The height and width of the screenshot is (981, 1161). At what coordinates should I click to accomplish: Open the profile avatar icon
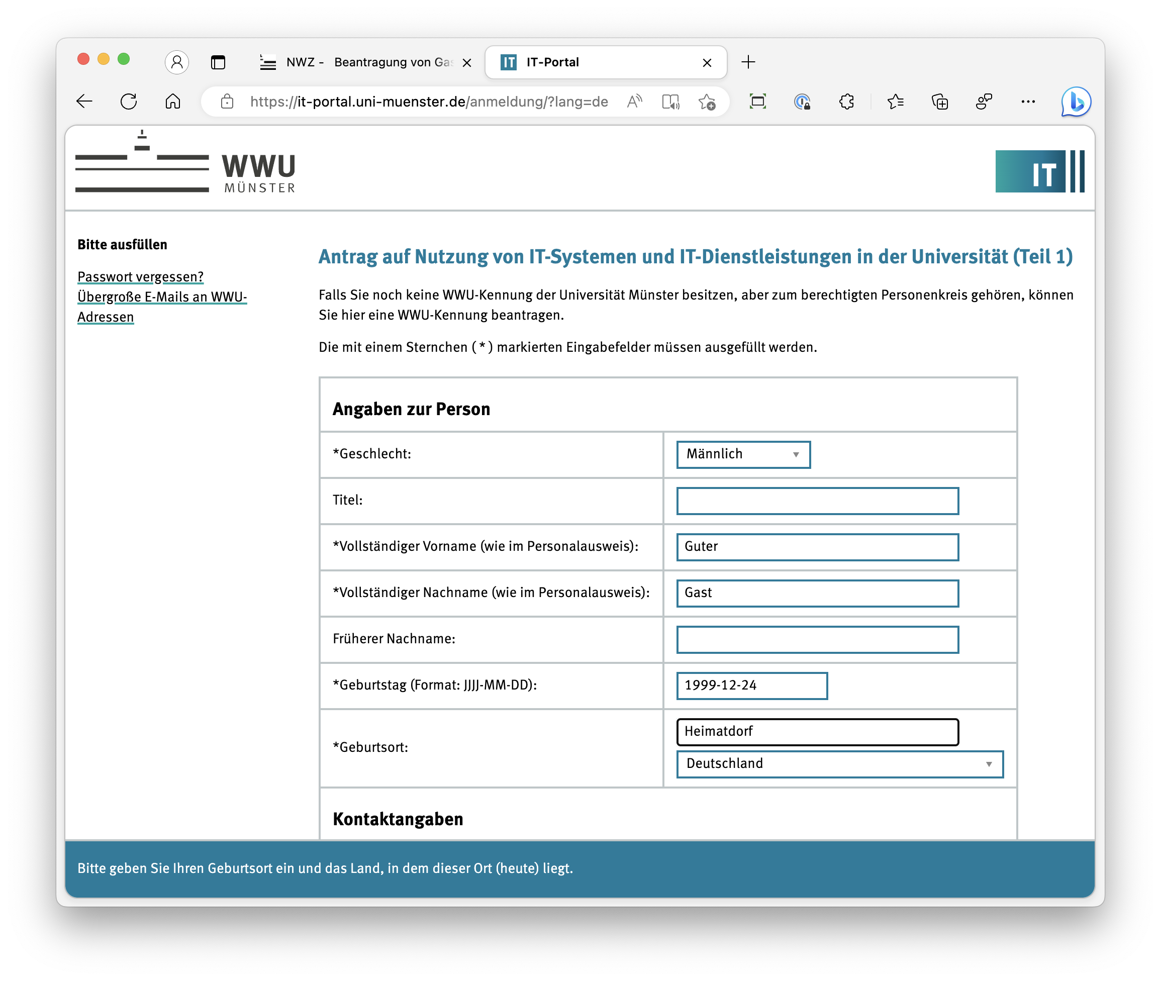pos(177,62)
